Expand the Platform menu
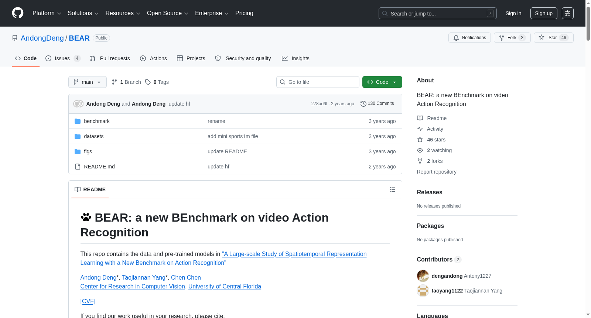The width and height of the screenshot is (591, 318). point(47,13)
